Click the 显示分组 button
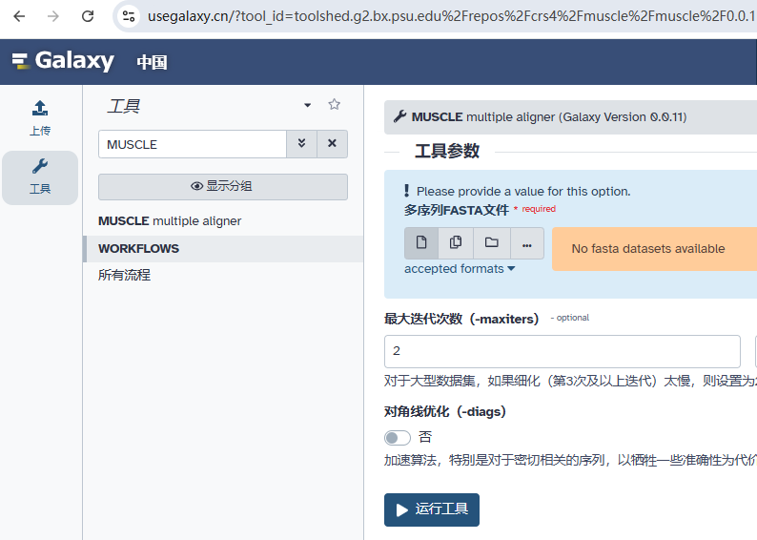The width and height of the screenshot is (757, 540). coord(223,186)
